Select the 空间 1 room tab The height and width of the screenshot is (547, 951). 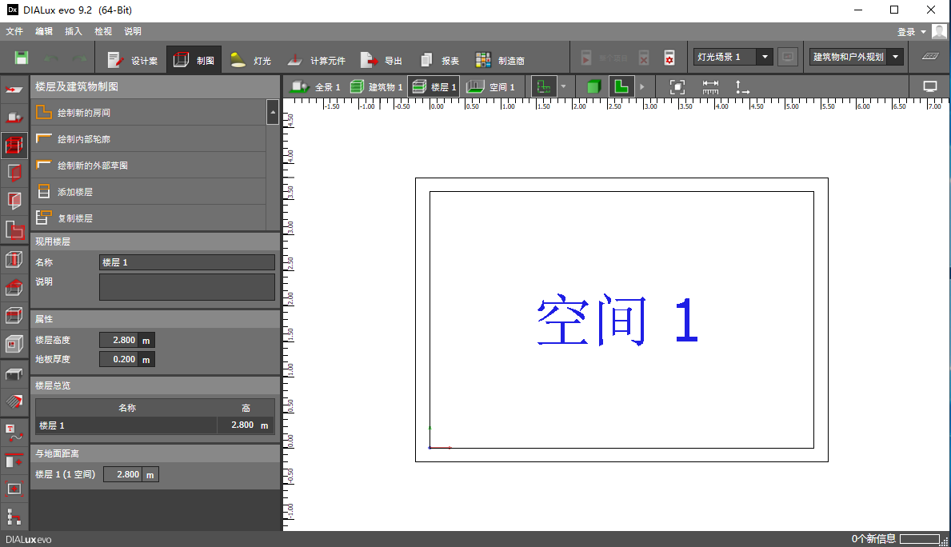pos(490,86)
